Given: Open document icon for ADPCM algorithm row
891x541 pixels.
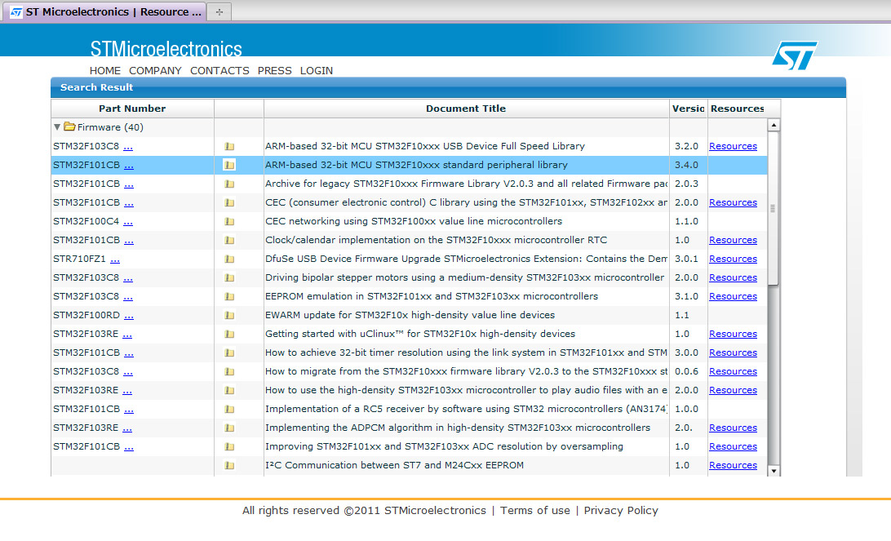Looking at the screenshot, I should point(229,428).
